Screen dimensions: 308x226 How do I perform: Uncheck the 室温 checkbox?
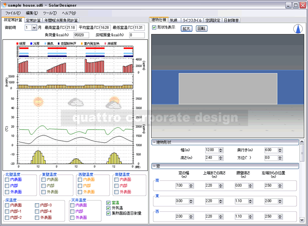(109, 203)
